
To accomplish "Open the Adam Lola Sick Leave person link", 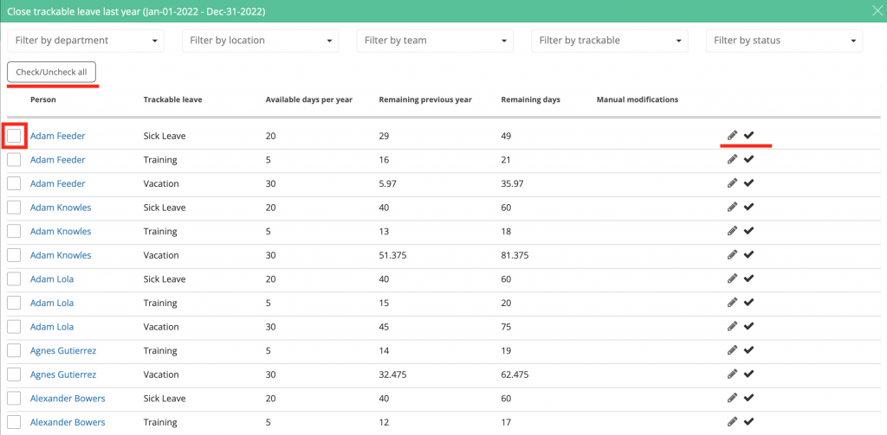I will pos(51,279).
